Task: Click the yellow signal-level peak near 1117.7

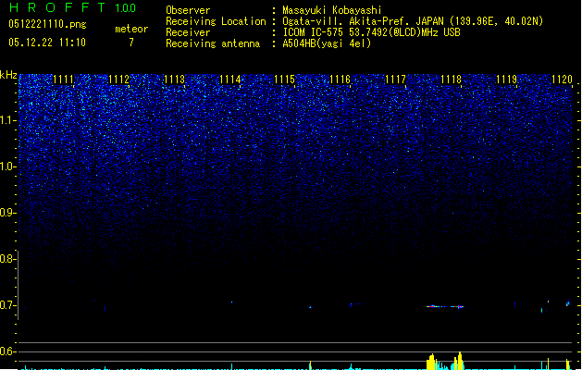Action: [x=430, y=363]
